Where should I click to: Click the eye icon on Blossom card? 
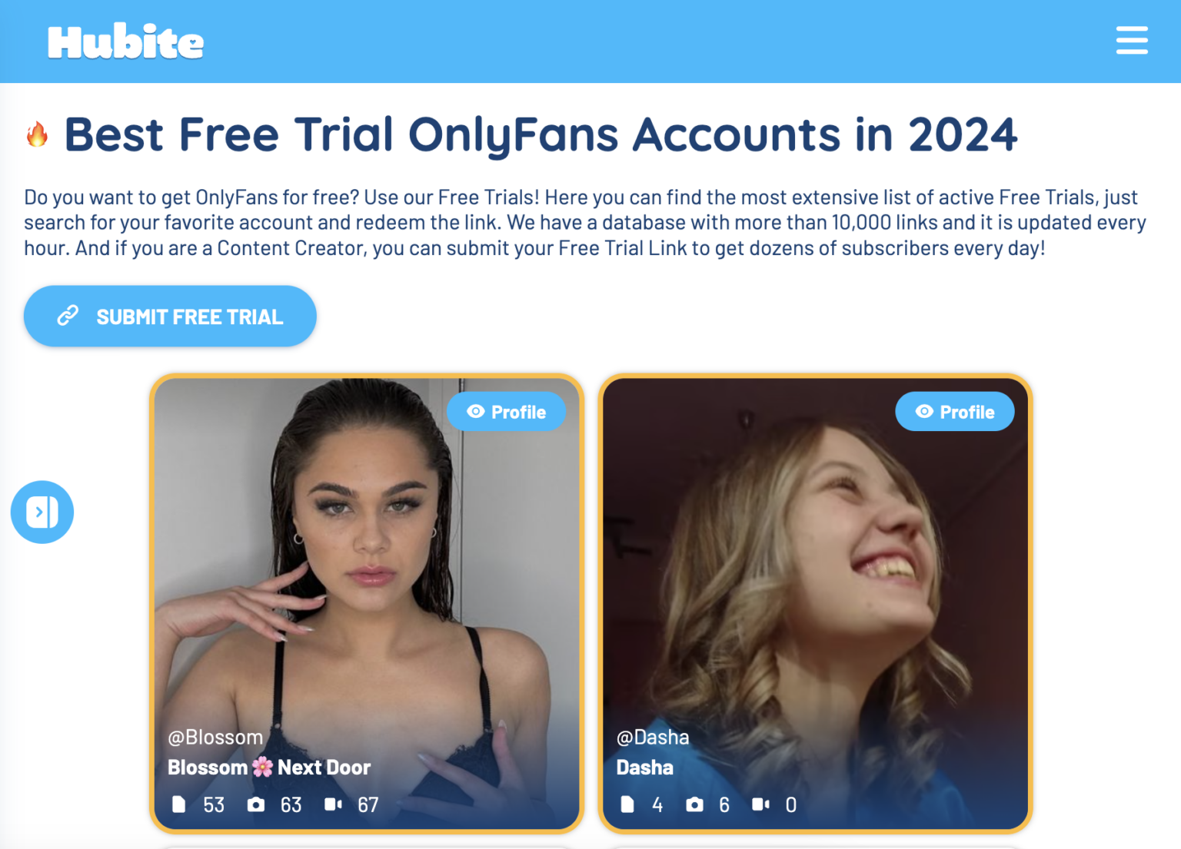[x=476, y=412]
